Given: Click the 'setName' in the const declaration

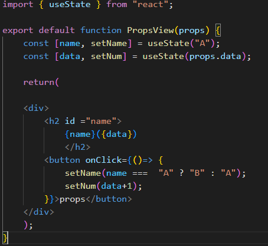Looking at the screenshot, I should coord(109,43).
